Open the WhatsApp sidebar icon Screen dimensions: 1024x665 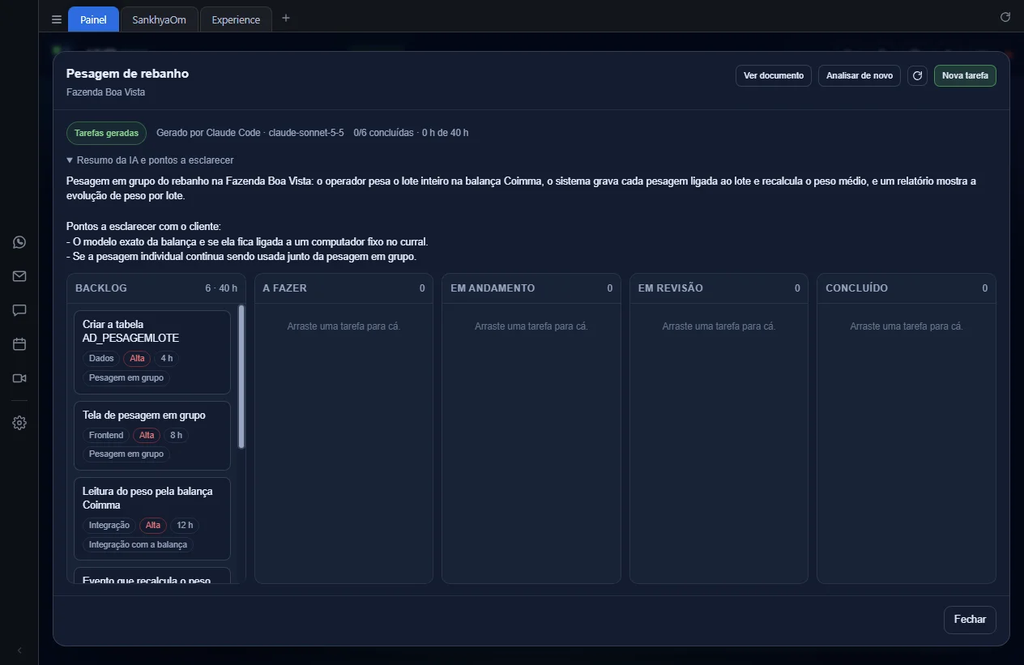19,242
